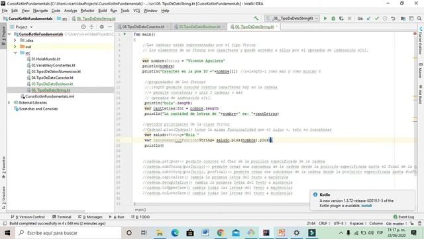Open the Navigate menu

coord(40,11)
